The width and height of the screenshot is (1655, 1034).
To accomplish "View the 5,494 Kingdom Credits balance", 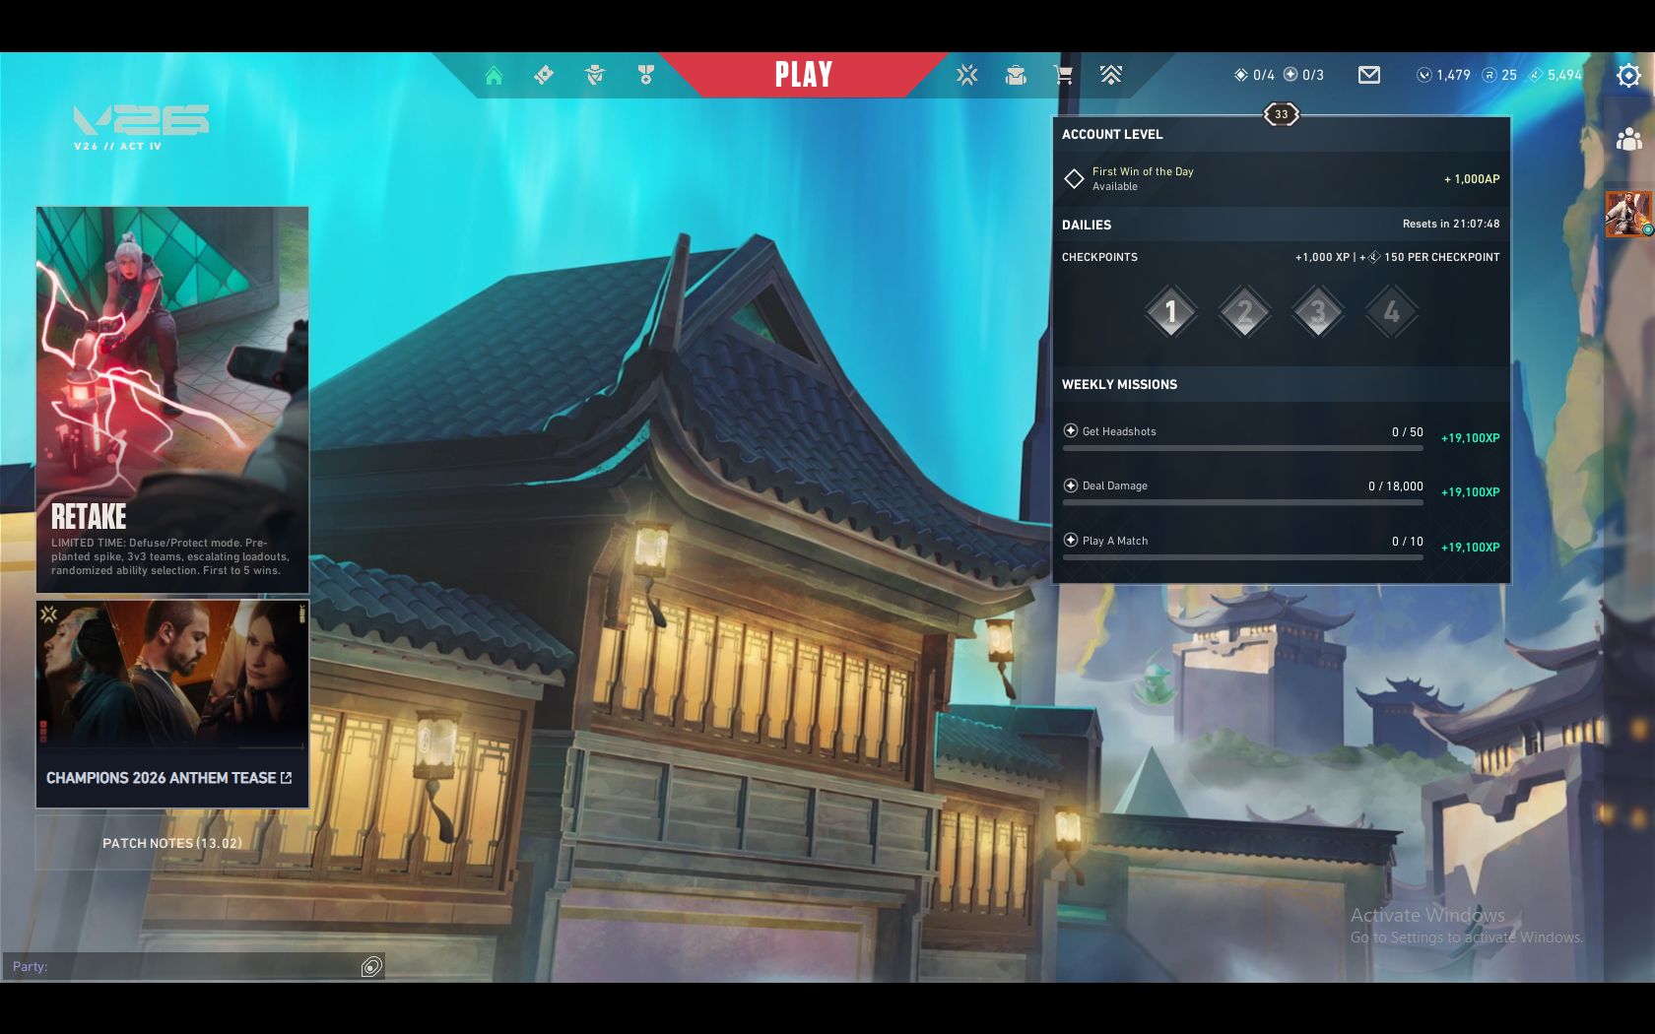I will (1555, 75).
